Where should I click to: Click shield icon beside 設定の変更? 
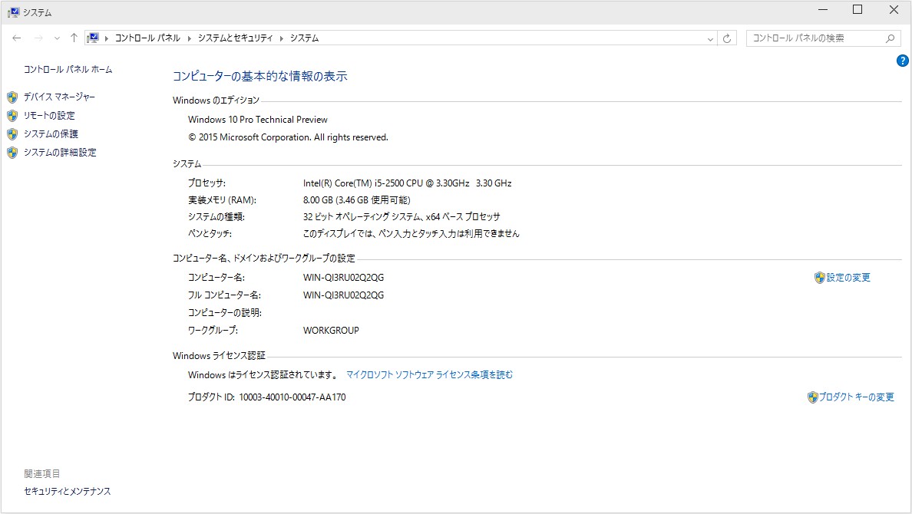click(820, 278)
